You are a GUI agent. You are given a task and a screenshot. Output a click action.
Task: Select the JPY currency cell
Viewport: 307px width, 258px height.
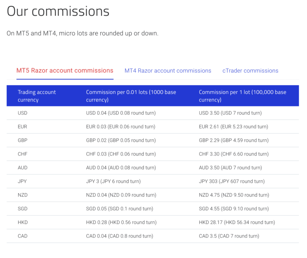pyautogui.click(x=22, y=182)
